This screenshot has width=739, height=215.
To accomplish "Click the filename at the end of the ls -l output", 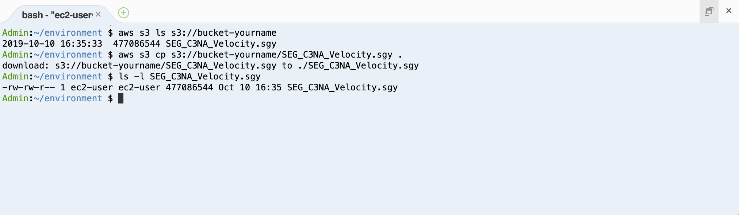I will point(342,87).
